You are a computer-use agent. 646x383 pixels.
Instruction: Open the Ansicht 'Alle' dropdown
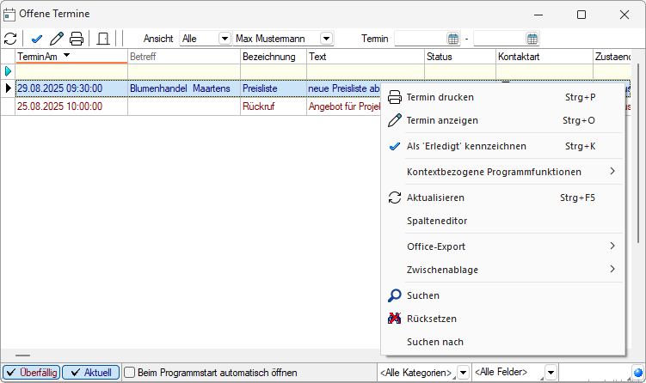click(x=225, y=39)
